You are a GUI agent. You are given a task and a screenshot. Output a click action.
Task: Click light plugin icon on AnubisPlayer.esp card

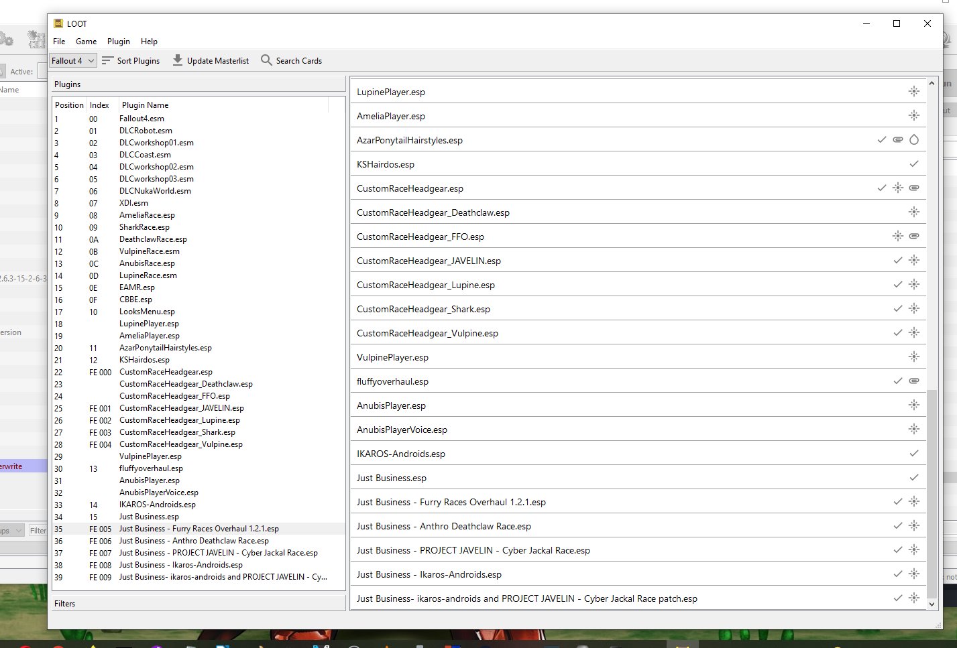913,405
